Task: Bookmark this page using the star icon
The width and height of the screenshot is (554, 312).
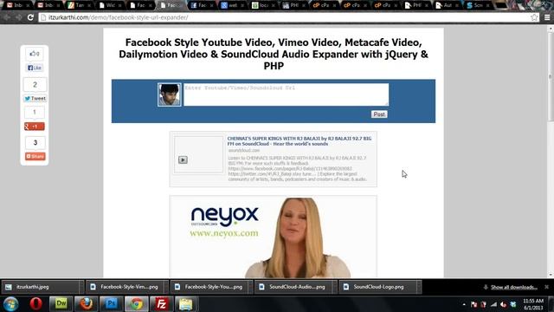Action: pos(534,17)
